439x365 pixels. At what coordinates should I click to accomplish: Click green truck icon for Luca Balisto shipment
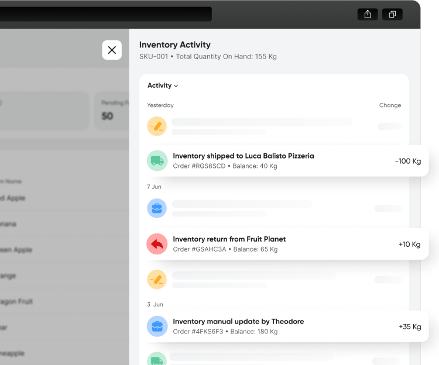tap(157, 160)
